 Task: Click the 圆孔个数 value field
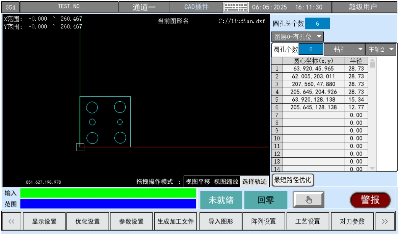(x=311, y=49)
